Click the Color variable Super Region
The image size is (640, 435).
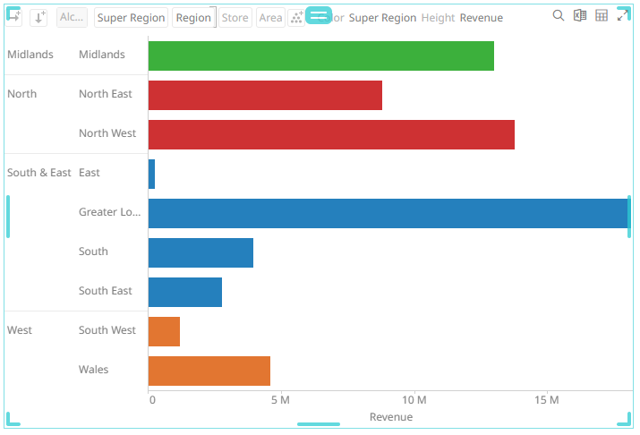point(382,18)
